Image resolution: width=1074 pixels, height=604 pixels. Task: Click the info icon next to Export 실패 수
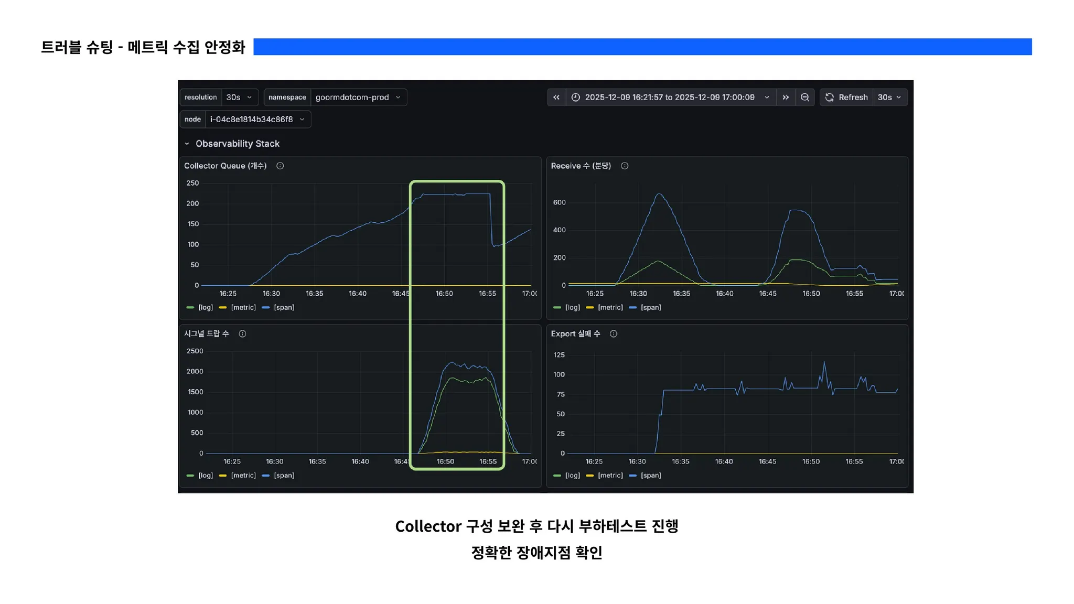(614, 334)
